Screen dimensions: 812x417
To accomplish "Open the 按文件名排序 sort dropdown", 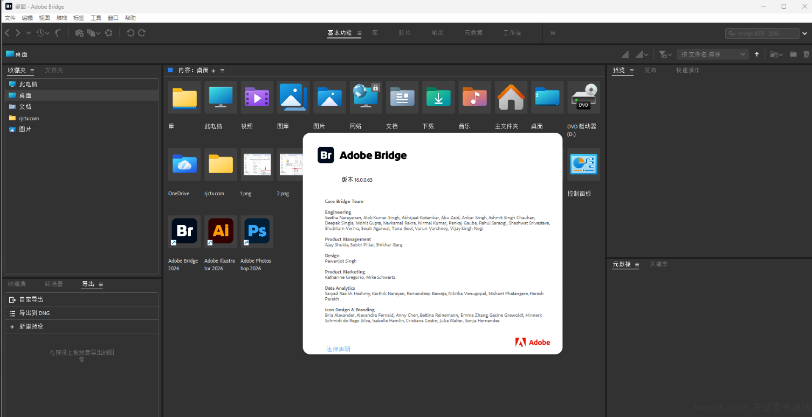I will (x=713, y=54).
